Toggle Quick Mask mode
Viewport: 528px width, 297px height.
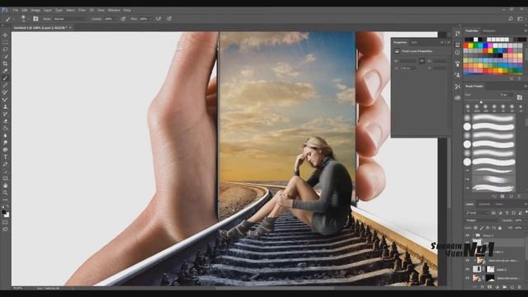5,222
